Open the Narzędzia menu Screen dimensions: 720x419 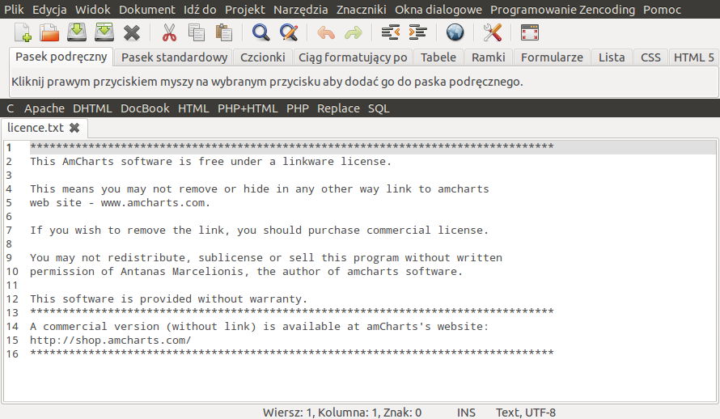point(301,10)
